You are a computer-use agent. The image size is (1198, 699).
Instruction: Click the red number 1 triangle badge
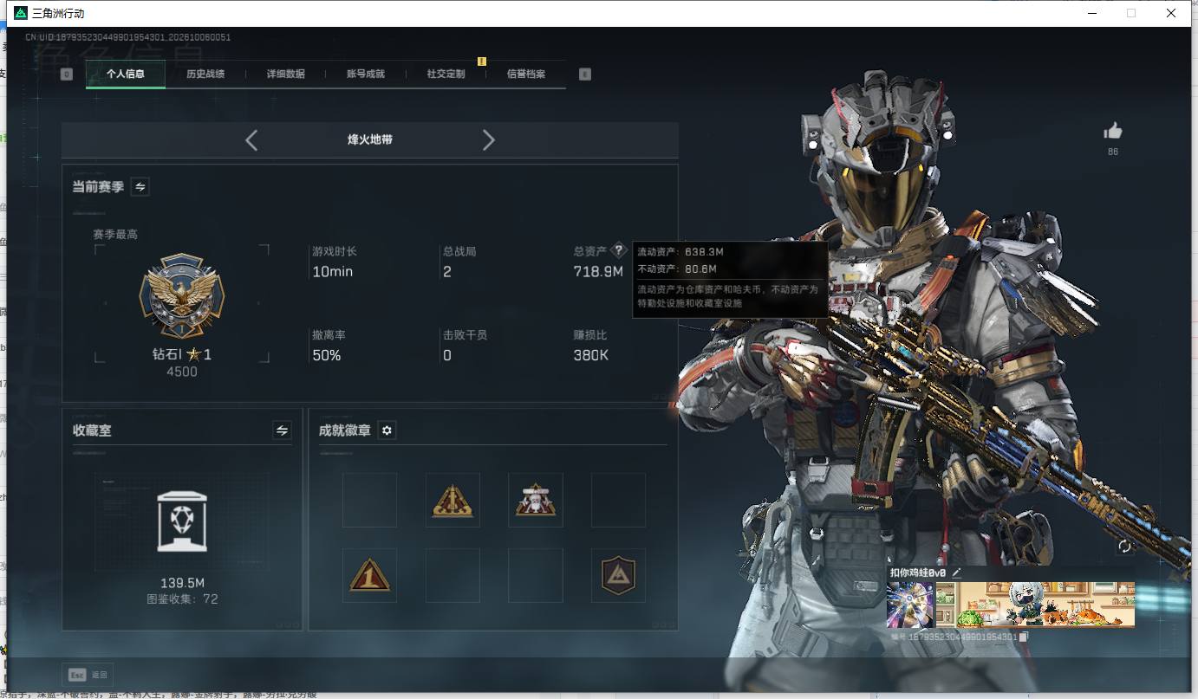(369, 575)
